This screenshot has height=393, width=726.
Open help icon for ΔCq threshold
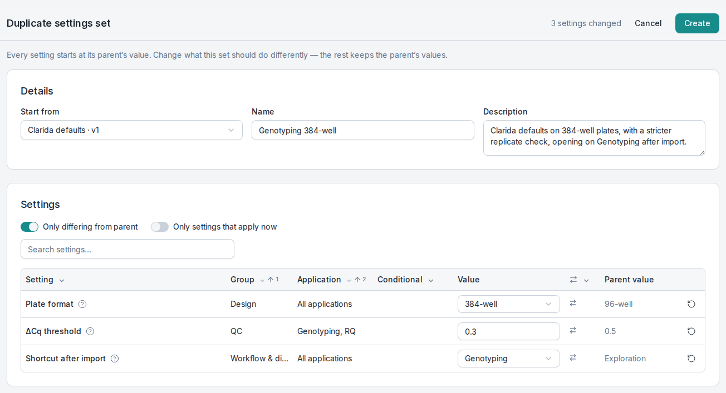click(x=90, y=331)
